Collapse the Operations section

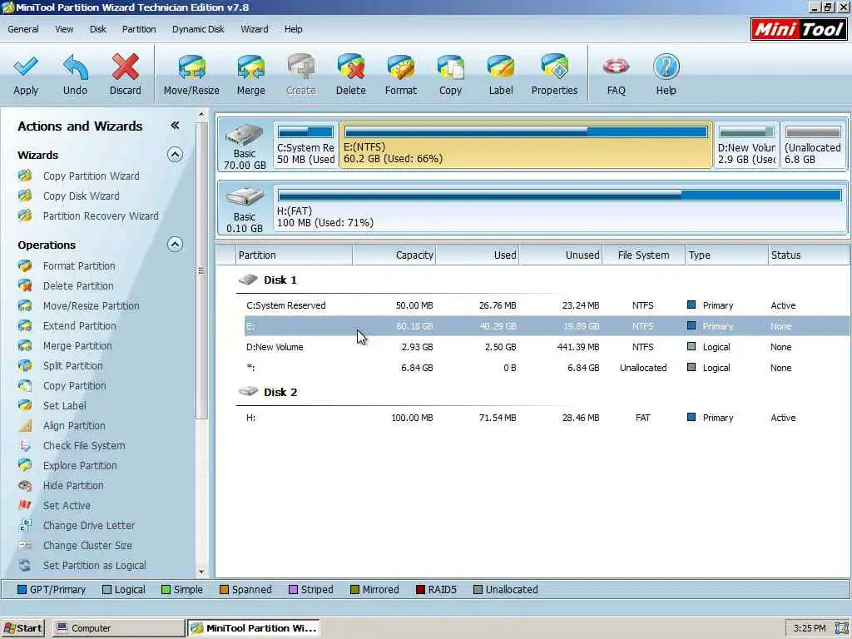(x=175, y=245)
